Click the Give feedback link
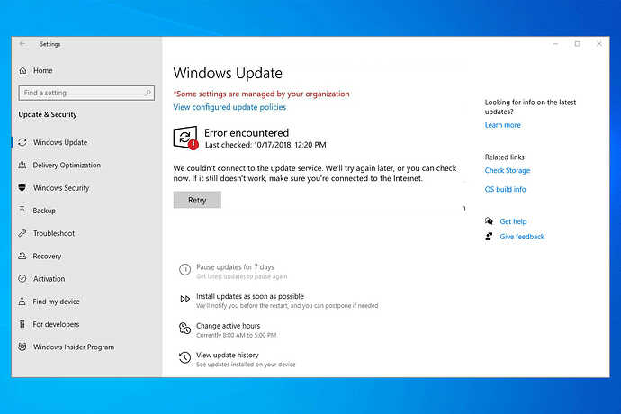Image resolution: width=621 pixels, height=414 pixels. pos(522,237)
